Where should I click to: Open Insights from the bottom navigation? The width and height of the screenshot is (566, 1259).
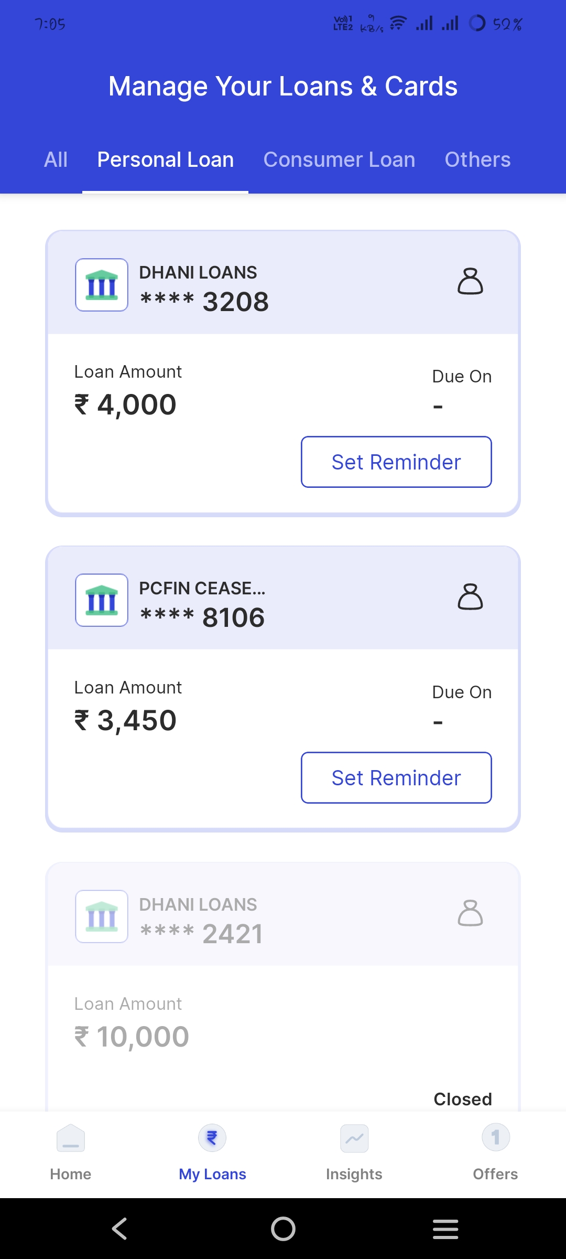pyautogui.click(x=354, y=1152)
